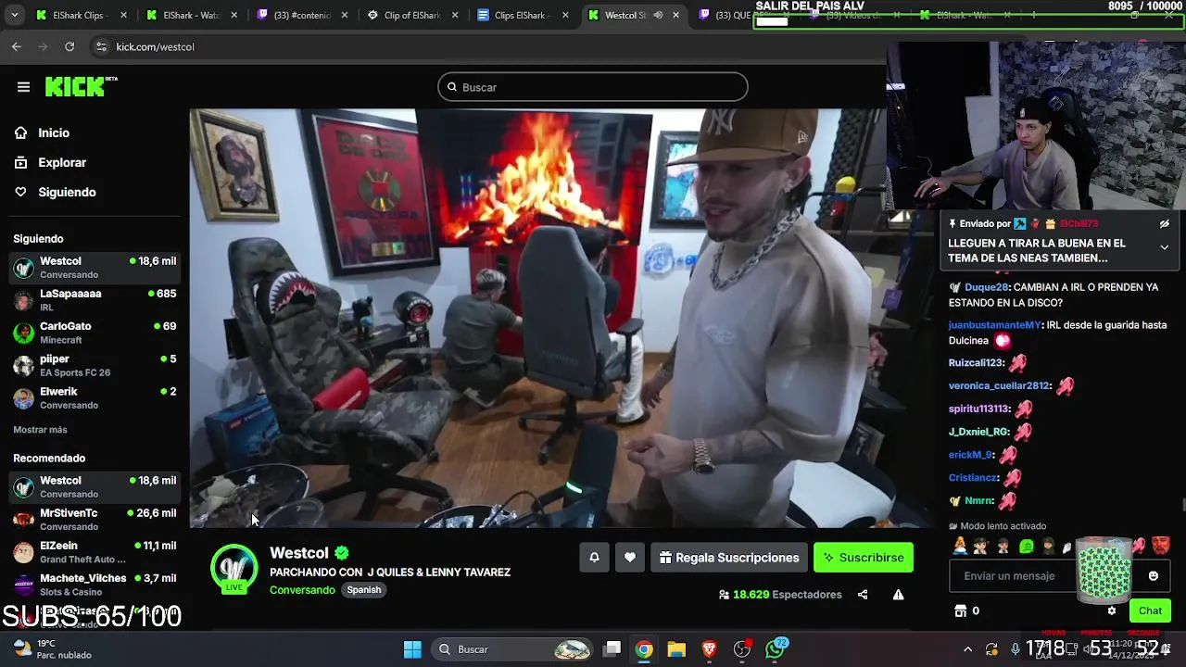Open the emoji picker smiley icon

point(1154,576)
